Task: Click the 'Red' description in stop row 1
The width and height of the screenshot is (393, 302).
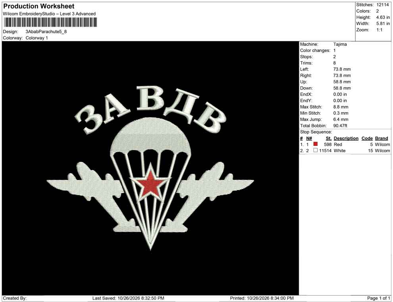Action: point(338,144)
